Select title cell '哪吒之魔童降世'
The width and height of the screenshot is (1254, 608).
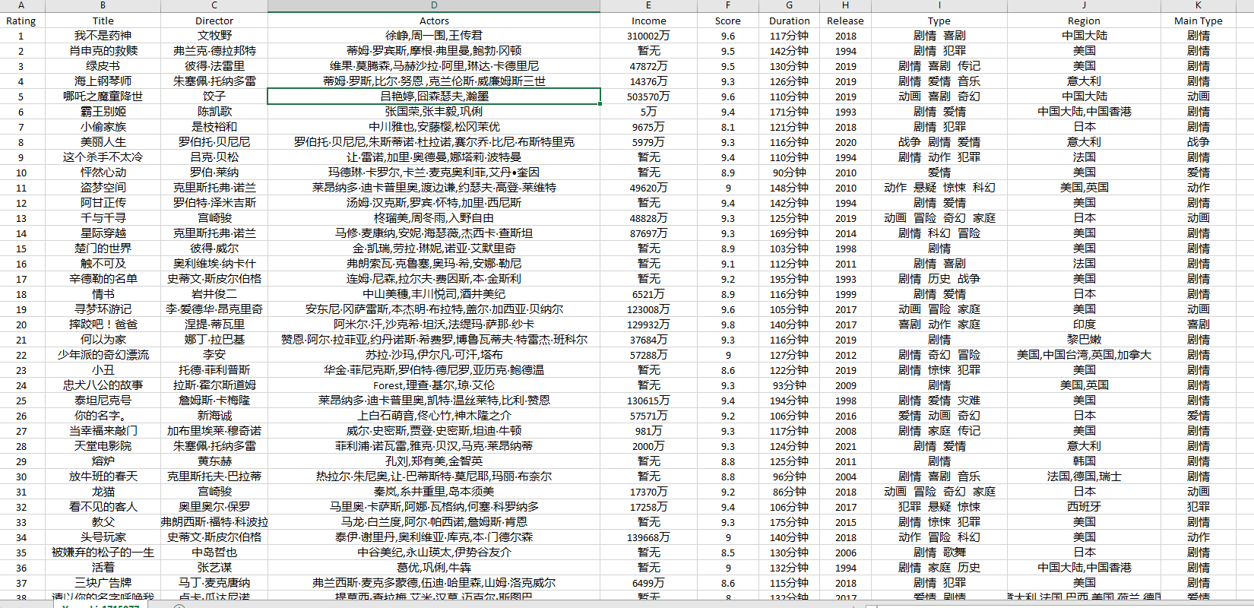(x=103, y=97)
